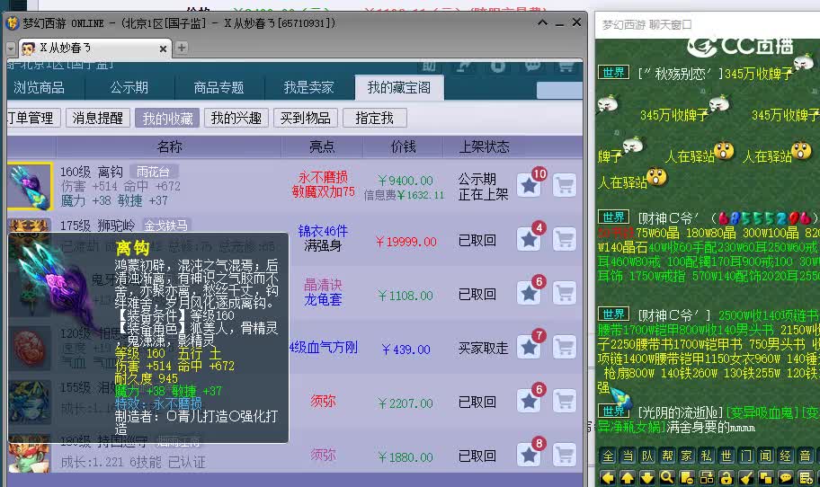Favorite star on ¥19999.00 狮驼岭 row
820x487 pixels.
(530, 239)
